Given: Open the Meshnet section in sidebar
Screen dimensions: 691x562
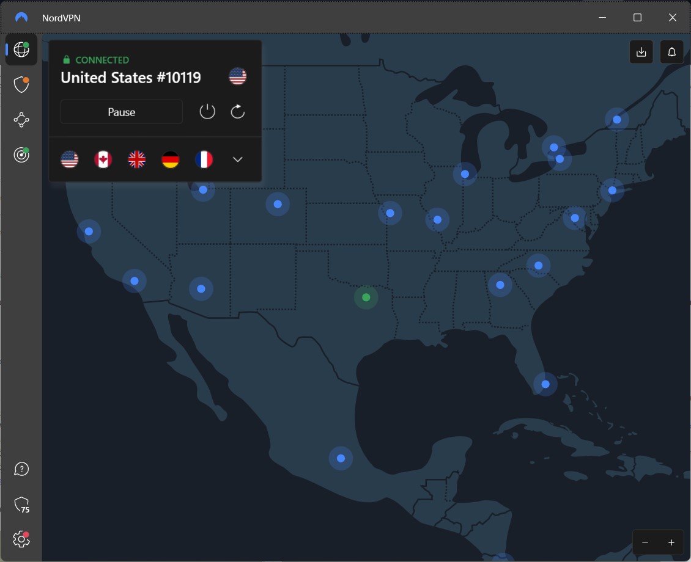Looking at the screenshot, I should 21,120.
